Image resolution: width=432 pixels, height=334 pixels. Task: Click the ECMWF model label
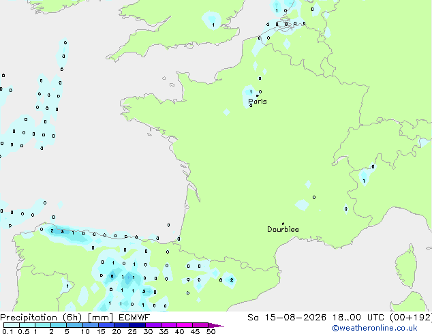(x=134, y=318)
